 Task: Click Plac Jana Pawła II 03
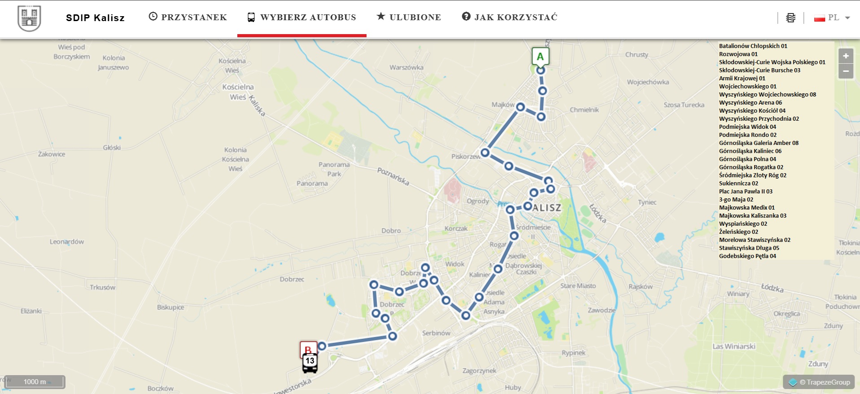[746, 191]
